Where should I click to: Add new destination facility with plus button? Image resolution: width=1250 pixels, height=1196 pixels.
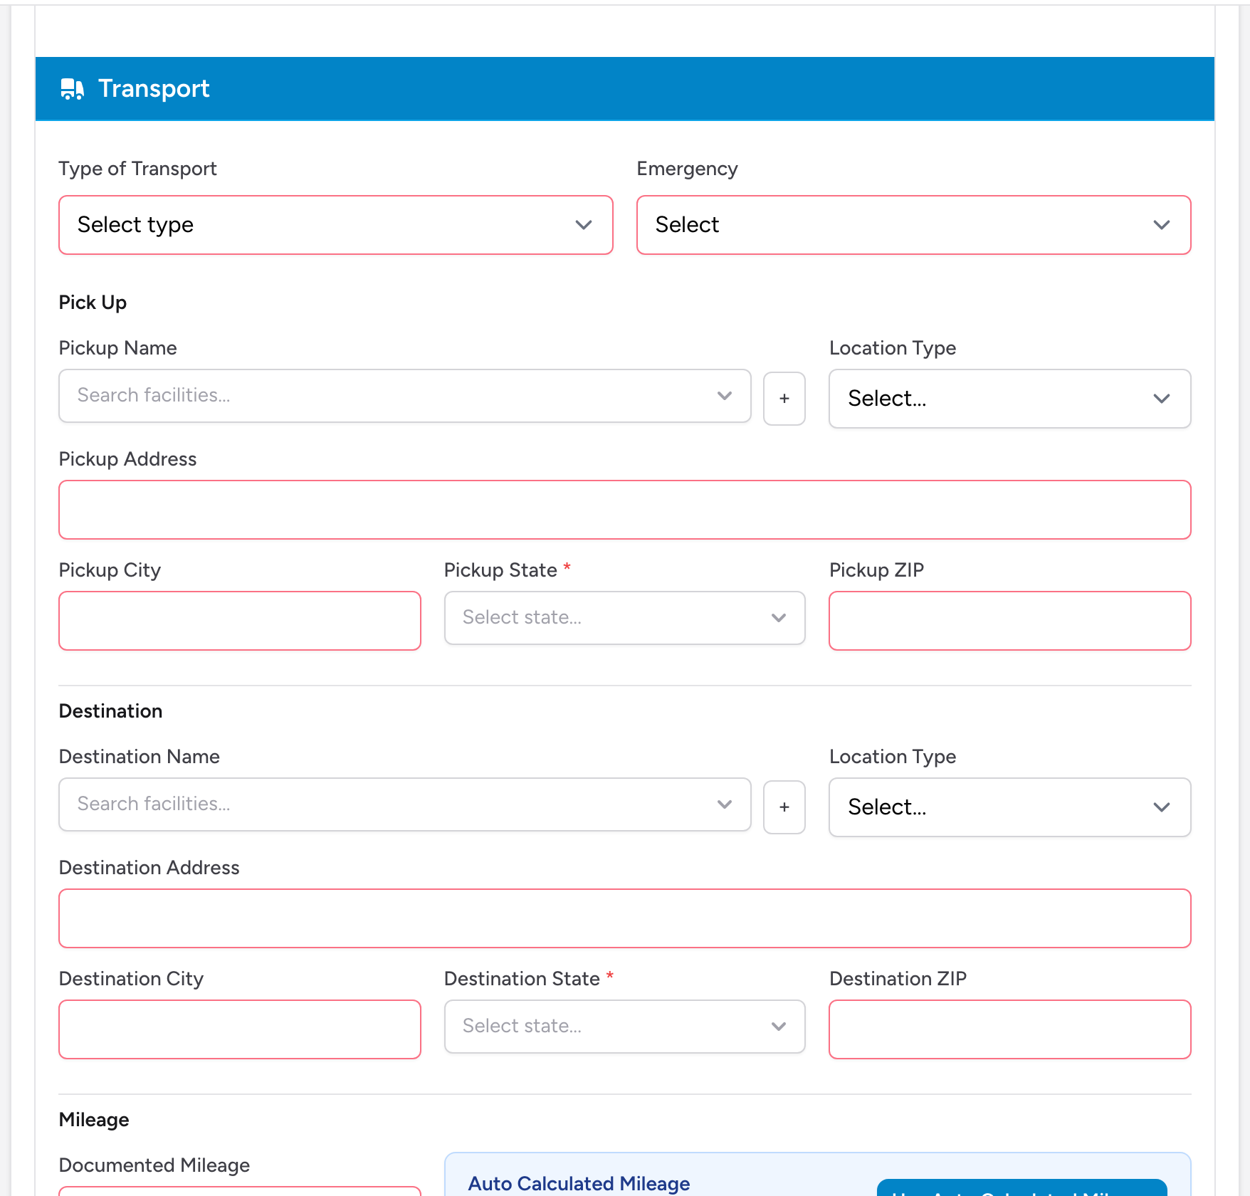[x=784, y=807]
